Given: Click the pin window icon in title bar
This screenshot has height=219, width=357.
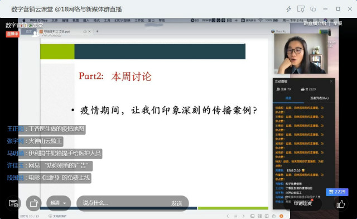Looking at the screenshot, I should (x=301, y=9).
